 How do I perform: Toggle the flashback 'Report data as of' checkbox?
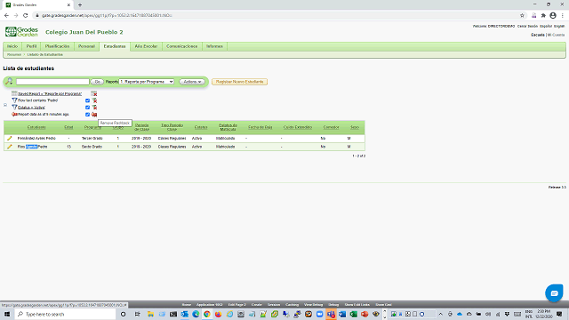coord(87,115)
